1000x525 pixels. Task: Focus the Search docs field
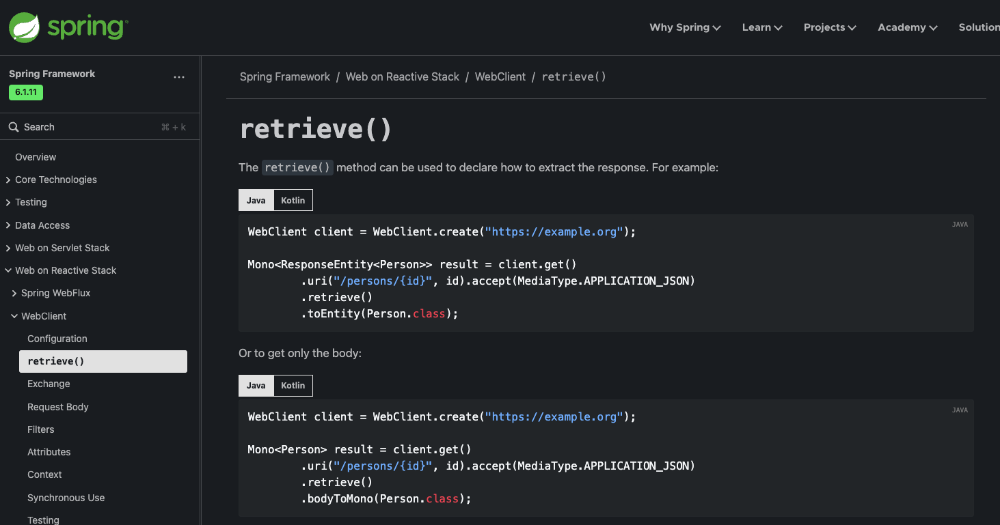coord(100,127)
